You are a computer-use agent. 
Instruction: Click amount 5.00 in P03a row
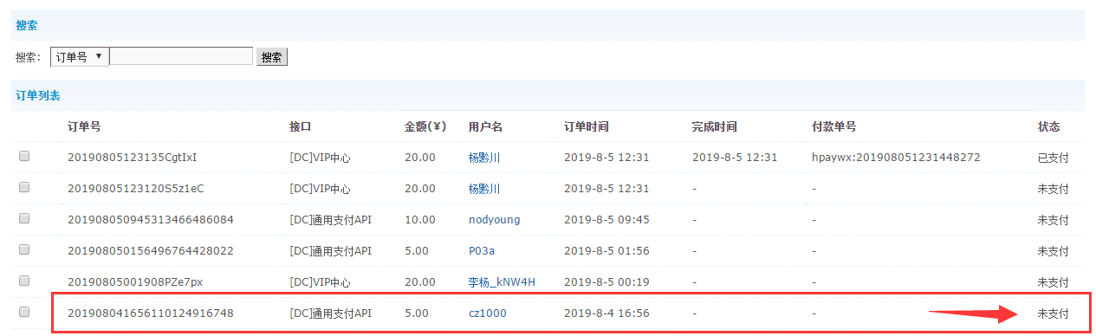[x=417, y=251]
